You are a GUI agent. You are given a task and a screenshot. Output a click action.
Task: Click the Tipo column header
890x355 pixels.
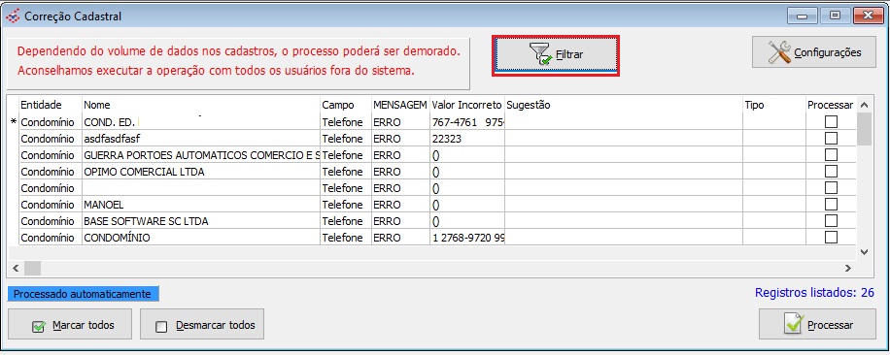point(774,105)
